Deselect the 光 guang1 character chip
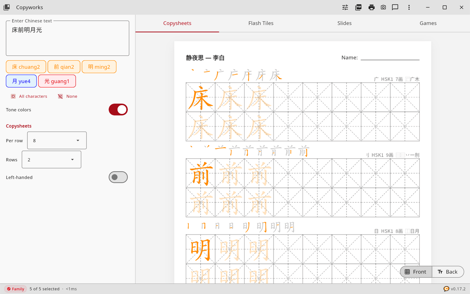Viewport: 470px width, 294px height. point(57,81)
